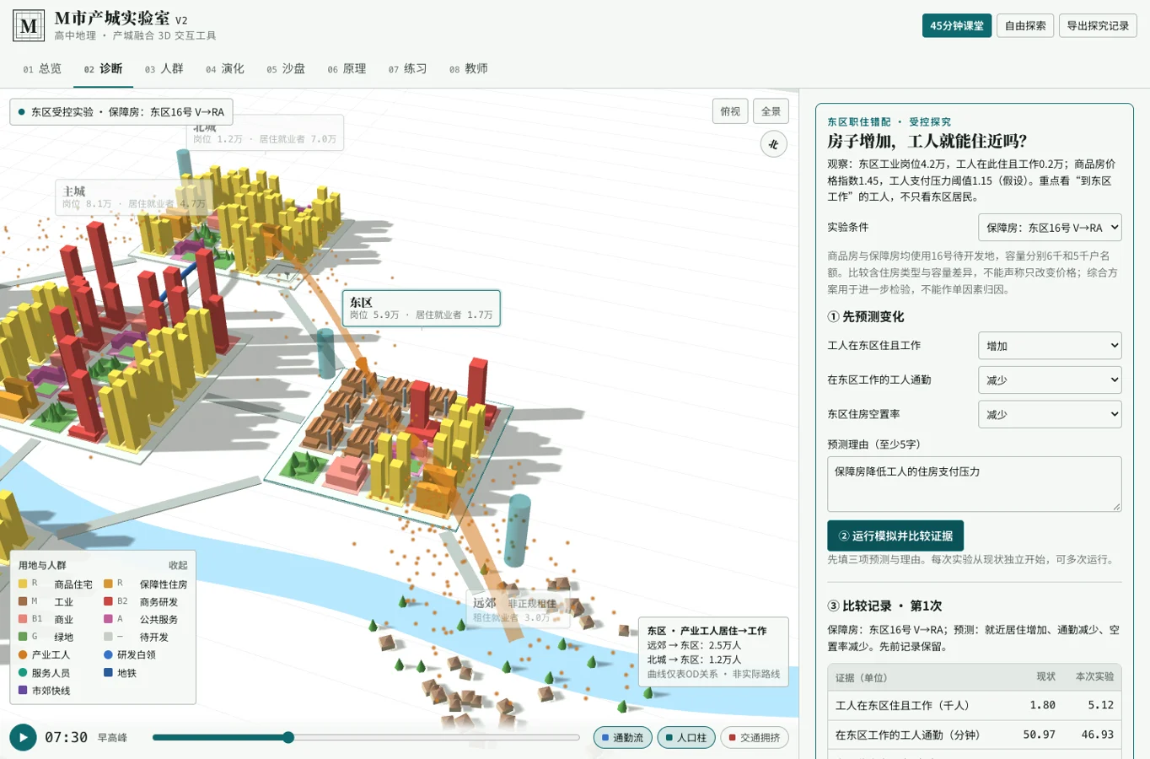
Task: Click the 07:30 time readout
Action: coord(66,738)
